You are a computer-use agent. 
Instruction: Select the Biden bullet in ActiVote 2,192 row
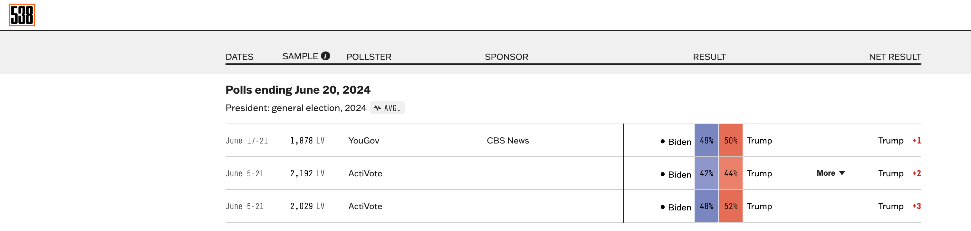pos(662,174)
